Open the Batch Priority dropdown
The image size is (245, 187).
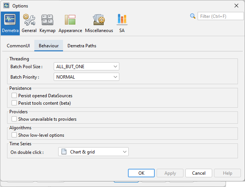[87, 77]
